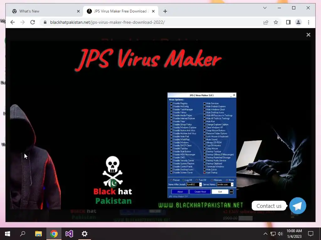Open network status in system tray
321x240 pixels.
[273, 234]
